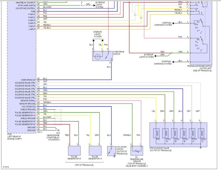Click the Oil Temperature Sensor resistor symbol
Viewport: 221px width, 172px height.
point(137,151)
